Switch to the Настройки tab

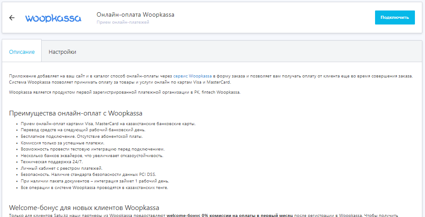point(62,52)
